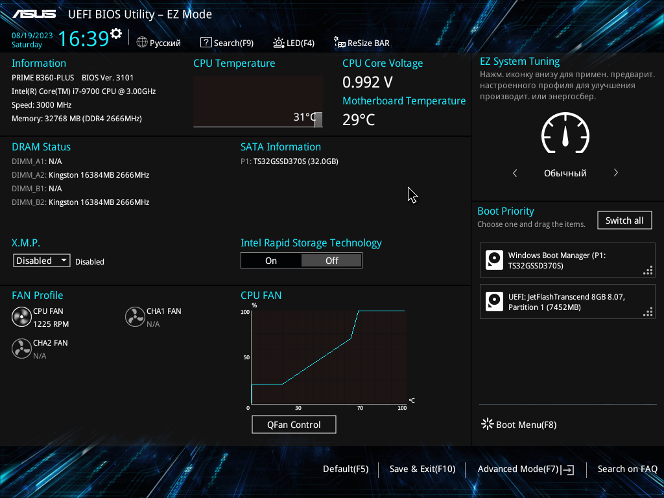Screen dimensions: 664x498
Task: Click the Switch all button
Action: tap(624, 220)
